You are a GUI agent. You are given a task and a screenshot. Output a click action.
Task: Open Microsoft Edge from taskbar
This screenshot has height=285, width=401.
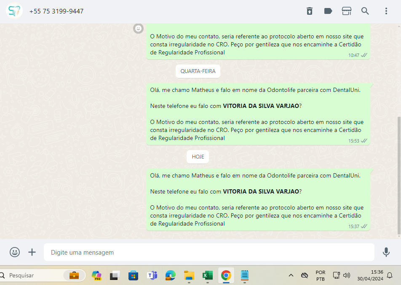pyautogui.click(x=170, y=276)
